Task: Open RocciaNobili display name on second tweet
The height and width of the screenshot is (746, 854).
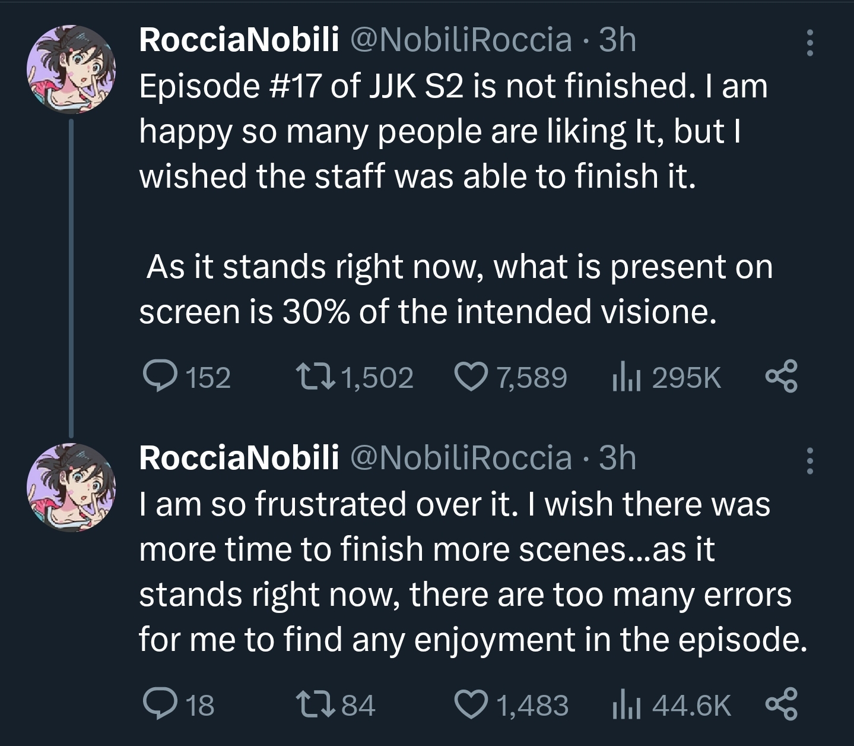Action: 239,458
